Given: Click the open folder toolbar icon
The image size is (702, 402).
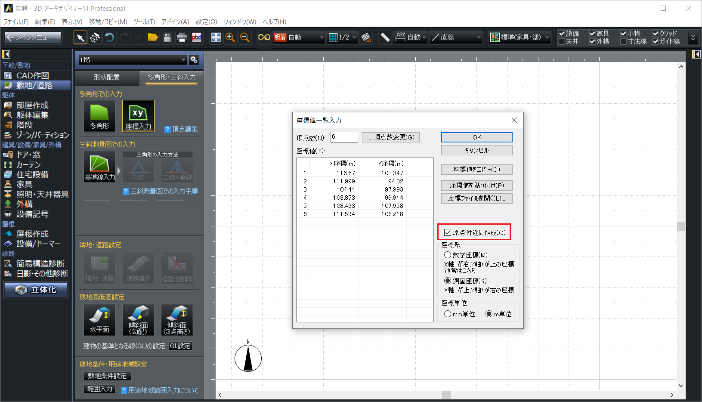Looking at the screenshot, I should pyautogui.click(x=153, y=37).
